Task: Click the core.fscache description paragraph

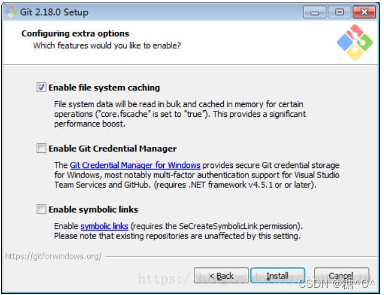Action: [179, 114]
